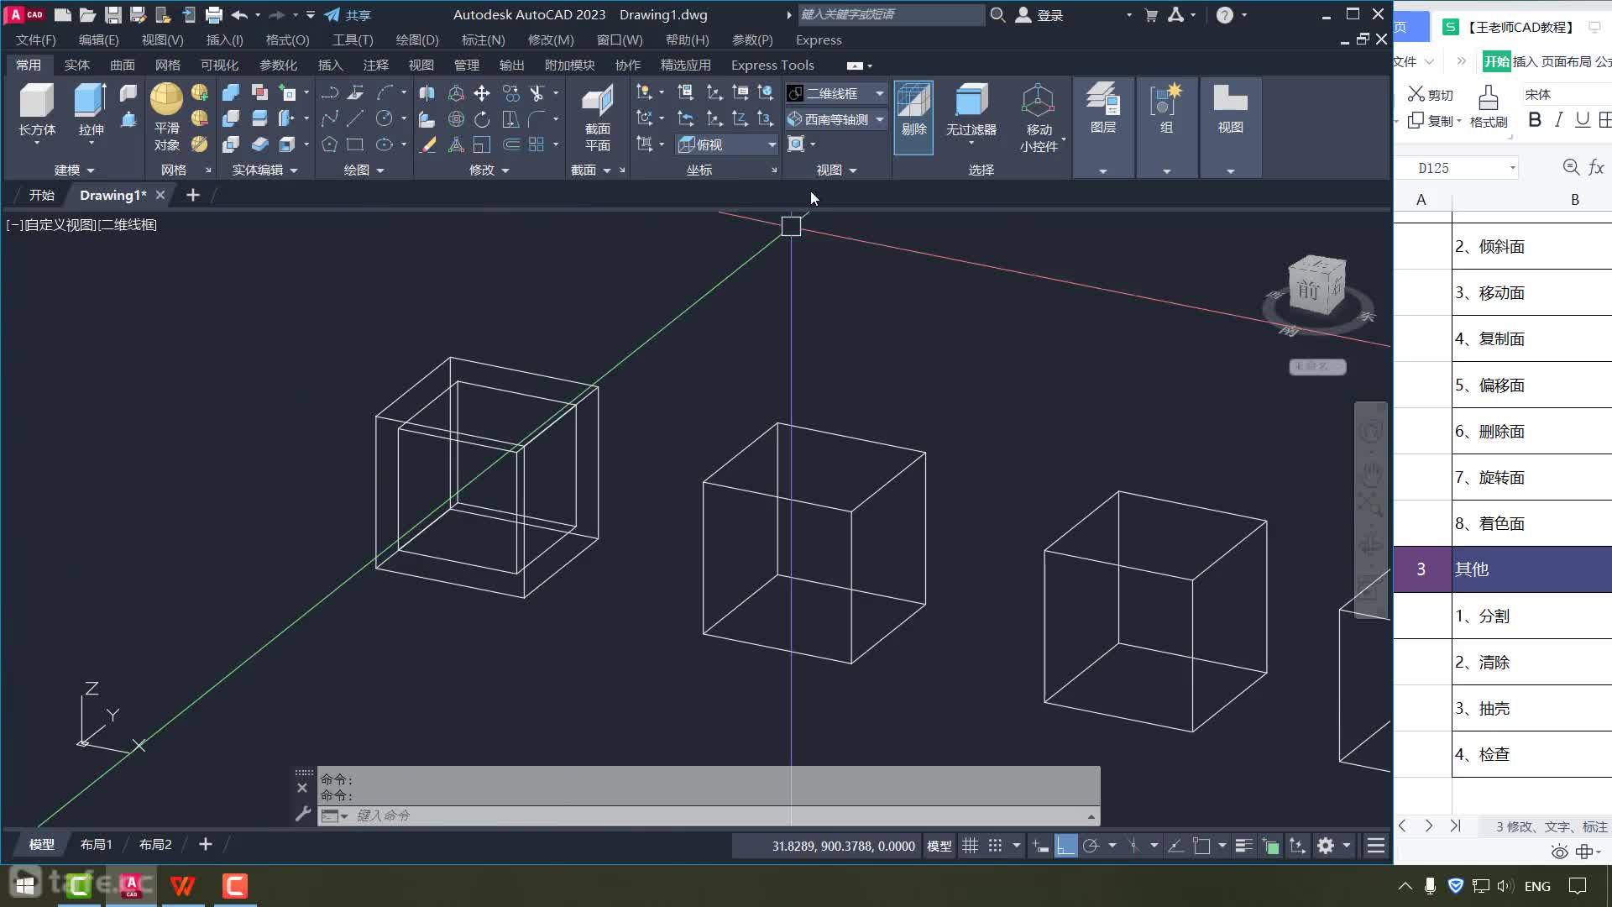Viewport: 1612px width, 907px height.
Task: Open the cell reference D125 dropdown in WPS
Action: point(1513,168)
